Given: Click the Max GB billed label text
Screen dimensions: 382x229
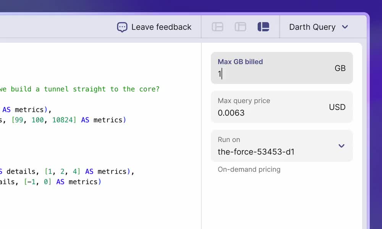Looking at the screenshot, I should click(240, 62).
